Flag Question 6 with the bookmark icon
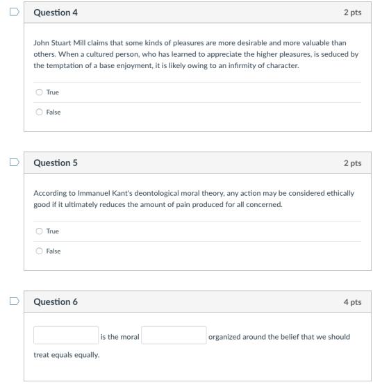Image resolution: width=389 pixels, height=389 pixels. point(15,301)
